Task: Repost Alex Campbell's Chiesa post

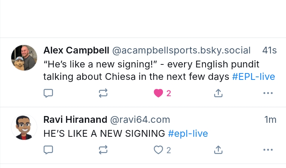Action: pyautogui.click(x=103, y=93)
